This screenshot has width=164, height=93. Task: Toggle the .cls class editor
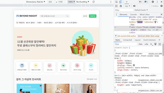coord(146,44)
